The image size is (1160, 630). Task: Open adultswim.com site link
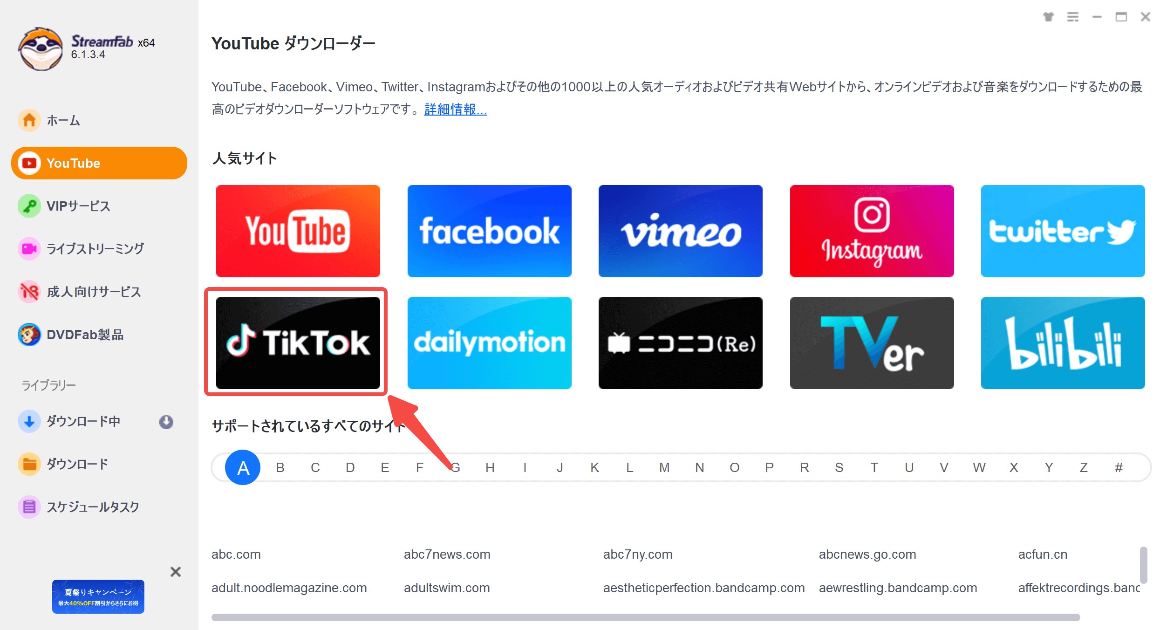pos(447,588)
